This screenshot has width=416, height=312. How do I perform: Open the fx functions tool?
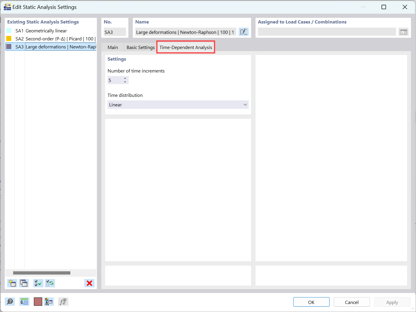(63, 302)
